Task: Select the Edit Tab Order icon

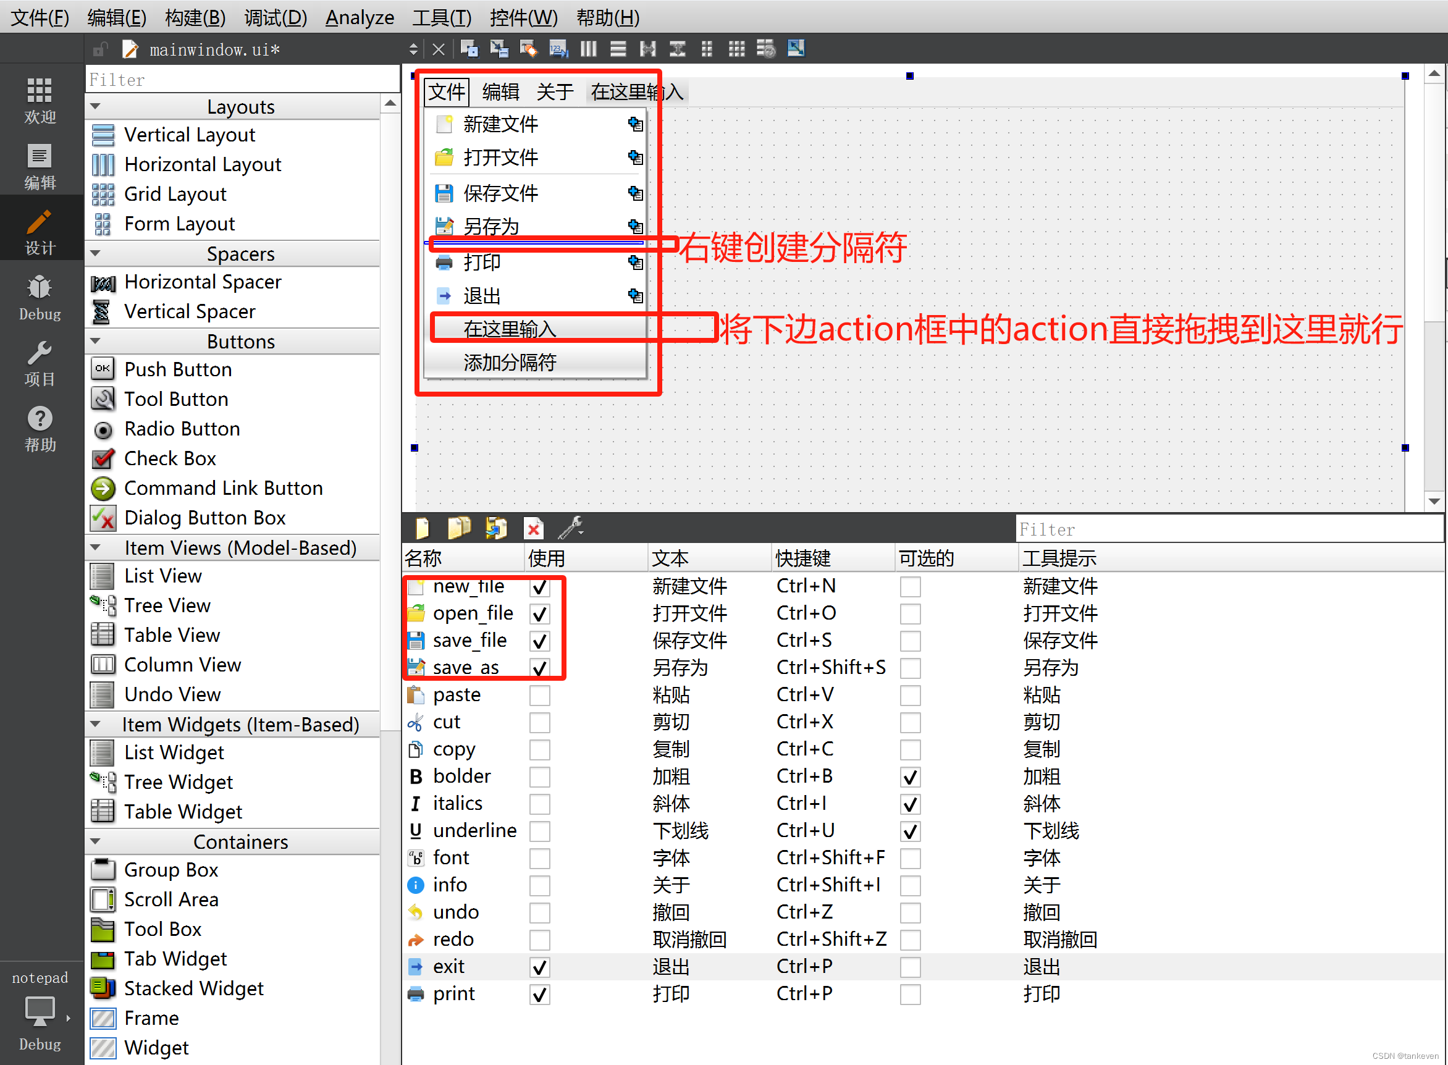Action: point(558,49)
